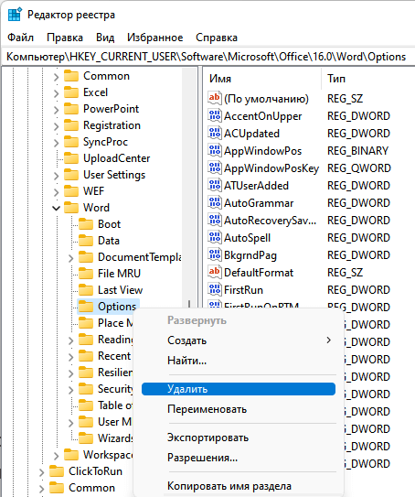Screen dimensions: 415x497
Task: Click the DWORD icon of AccentOnUpper
Action: click(x=214, y=115)
